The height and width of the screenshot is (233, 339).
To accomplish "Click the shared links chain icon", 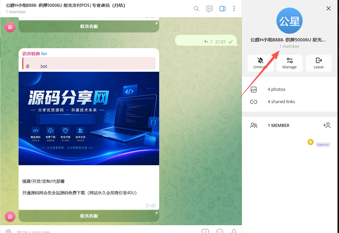I will point(254,102).
